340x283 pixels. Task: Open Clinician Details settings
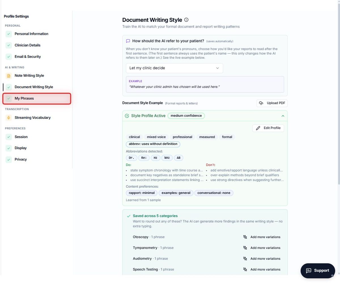[x=37, y=45]
